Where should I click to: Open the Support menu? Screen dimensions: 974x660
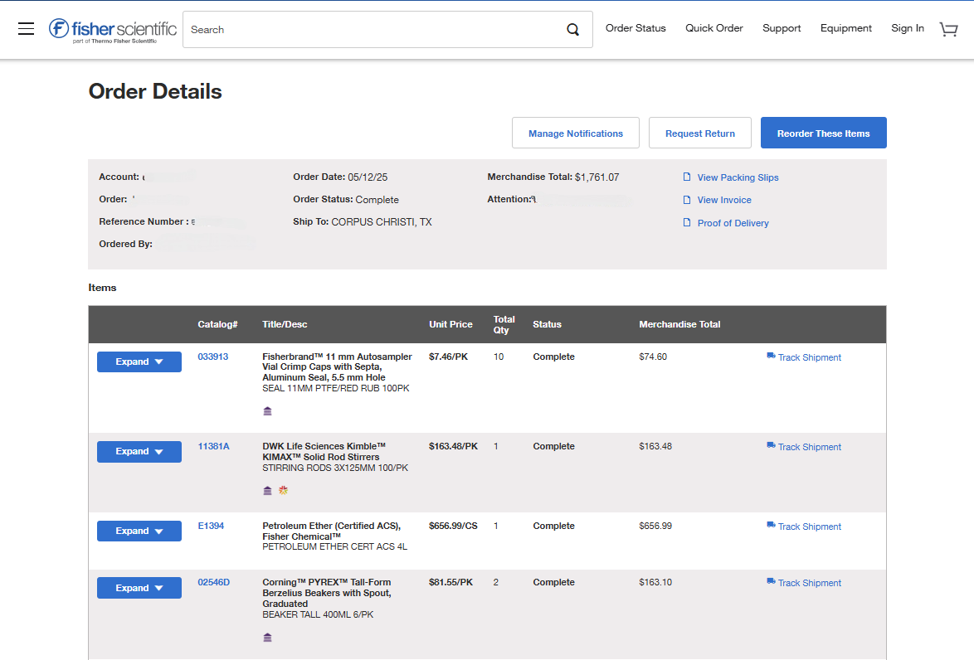click(782, 28)
